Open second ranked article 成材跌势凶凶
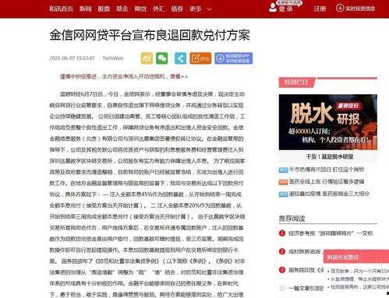 click(x=304, y=251)
